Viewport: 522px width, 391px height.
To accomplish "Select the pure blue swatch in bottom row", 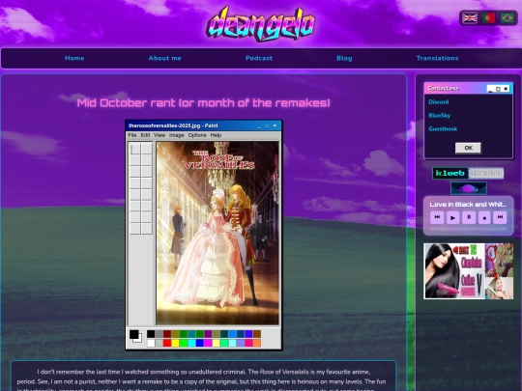I will [x=200, y=343].
